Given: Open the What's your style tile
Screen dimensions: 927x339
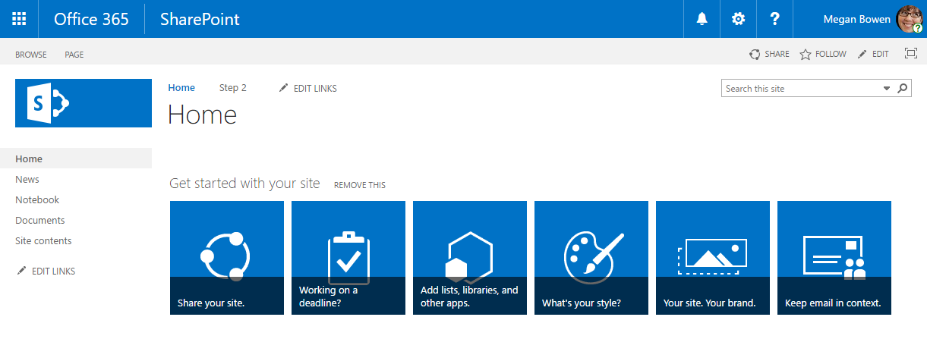Looking at the screenshot, I should point(591,258).
